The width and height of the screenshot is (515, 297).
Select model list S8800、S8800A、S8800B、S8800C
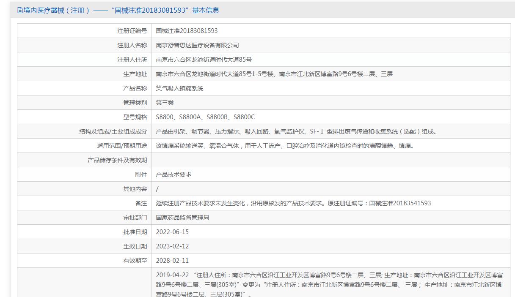205,117
